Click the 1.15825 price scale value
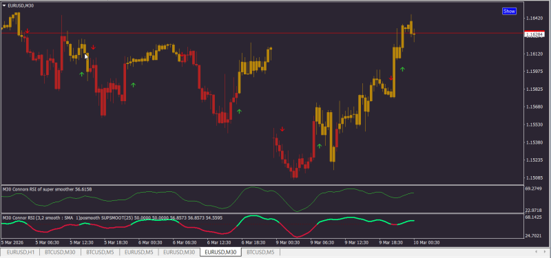This screenshot has height=258, width=551. tap(535, 89)
